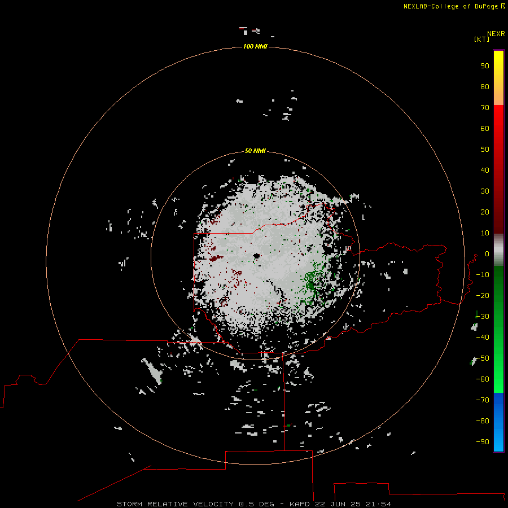Click the 40 value on the velocity scale
The width and height of the screenshot is (508, 508).
pyautogui.click(x=485, y=170)
